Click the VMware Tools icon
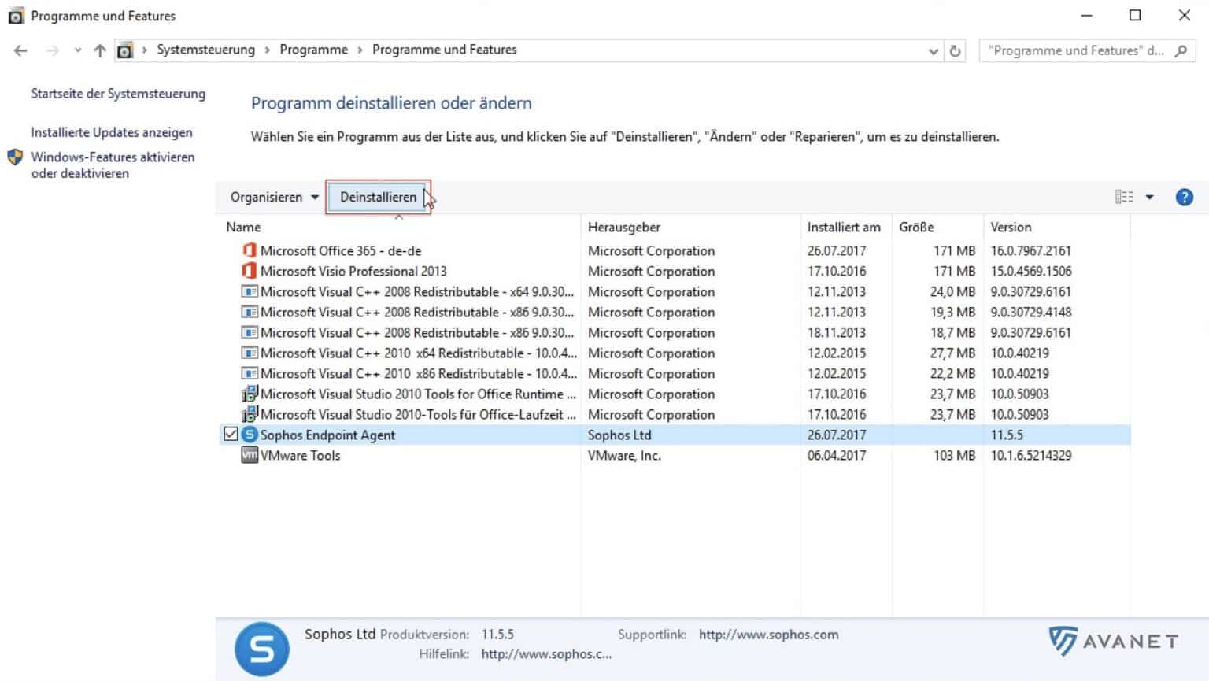The image size is (1209, 681). click(x=250, y=455)
